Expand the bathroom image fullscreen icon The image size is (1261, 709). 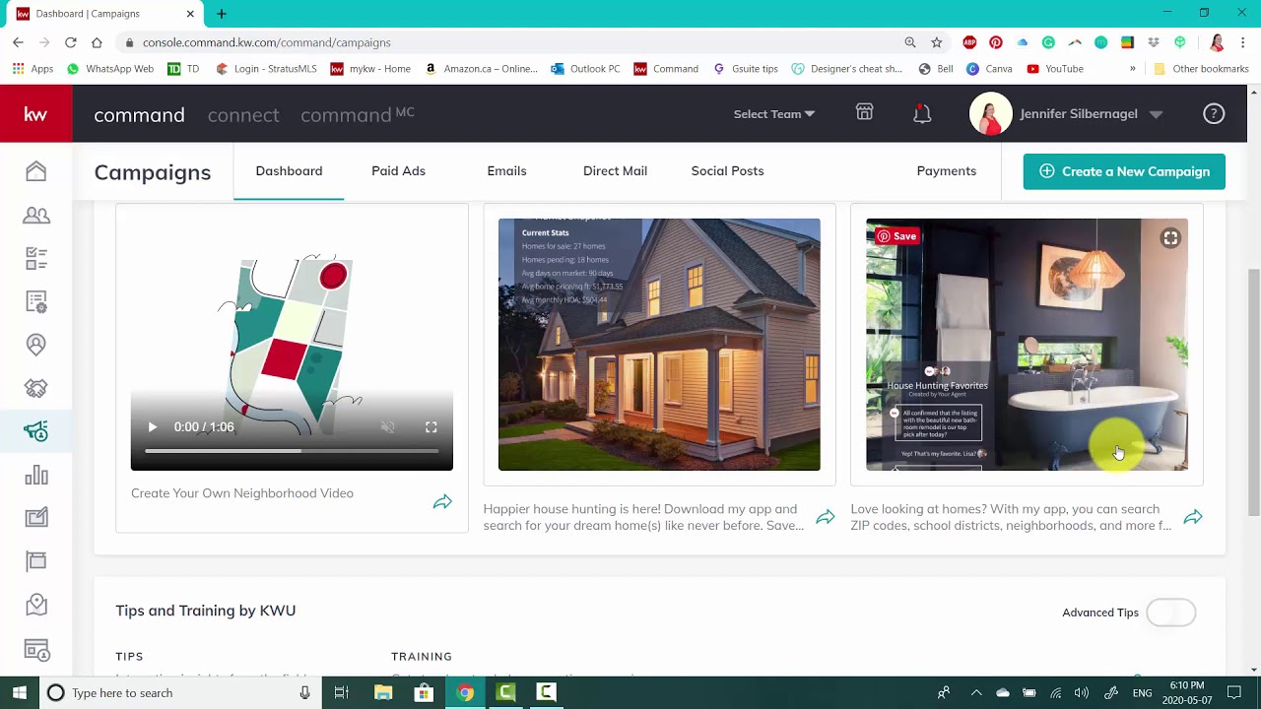click(1170, 237)
